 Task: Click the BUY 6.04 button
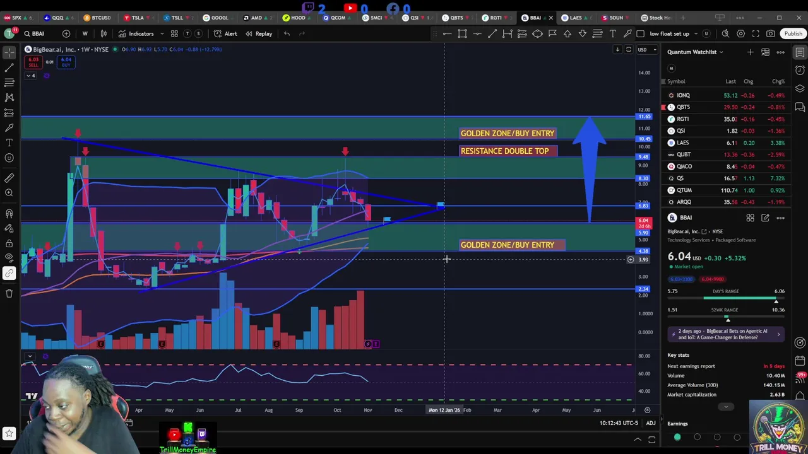(66, 62)
